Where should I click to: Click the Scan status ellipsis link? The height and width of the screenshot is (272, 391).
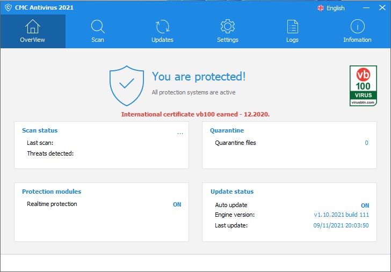point(180,134)
